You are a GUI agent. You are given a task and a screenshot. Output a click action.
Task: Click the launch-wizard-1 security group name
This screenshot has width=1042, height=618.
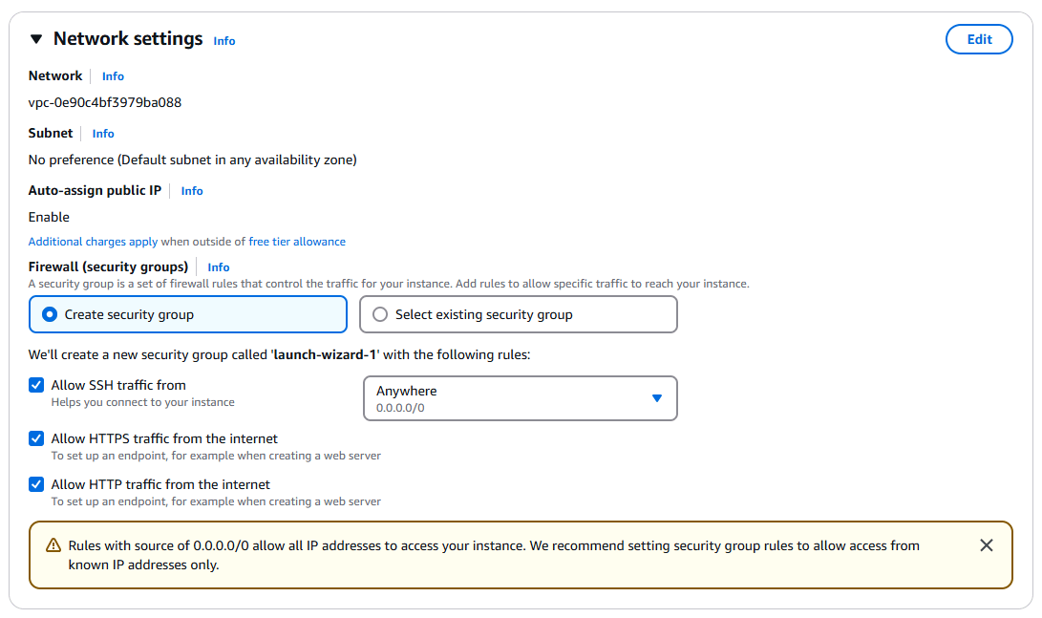(x=326, y=354)
